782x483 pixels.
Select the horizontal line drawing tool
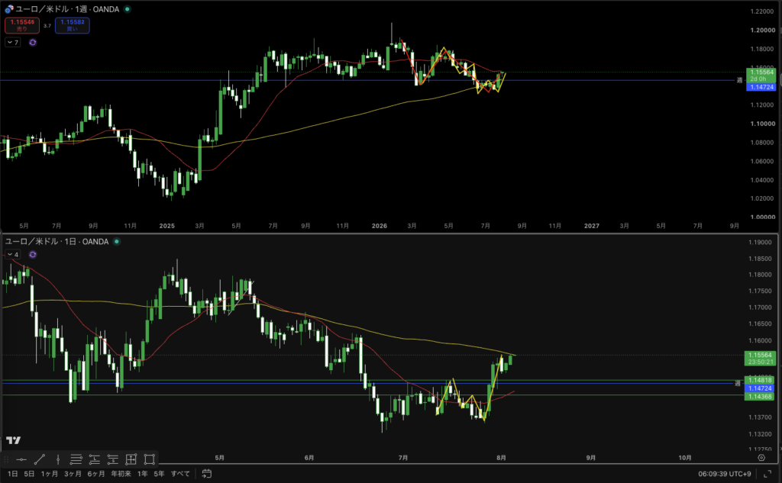[21, 459]
